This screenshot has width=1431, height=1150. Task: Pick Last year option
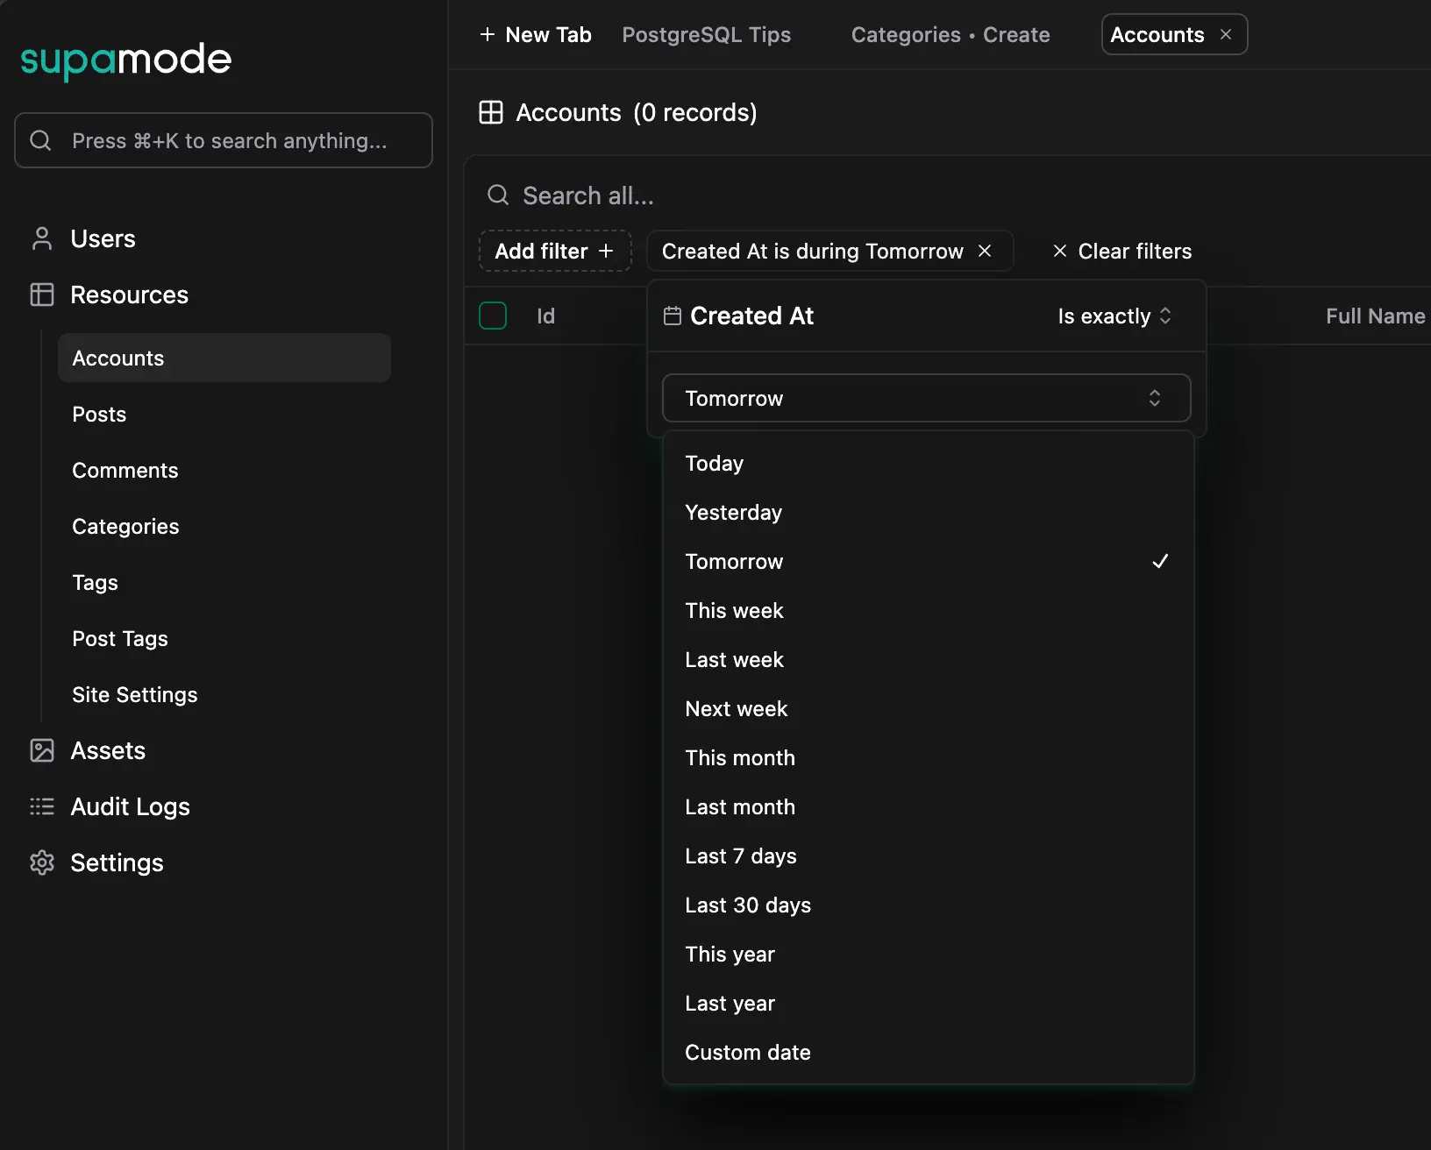click(x=928, y=1003)
